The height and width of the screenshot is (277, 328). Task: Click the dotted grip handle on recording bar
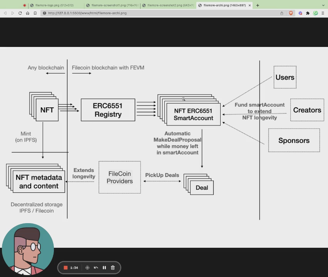click(x=87, y=268)
